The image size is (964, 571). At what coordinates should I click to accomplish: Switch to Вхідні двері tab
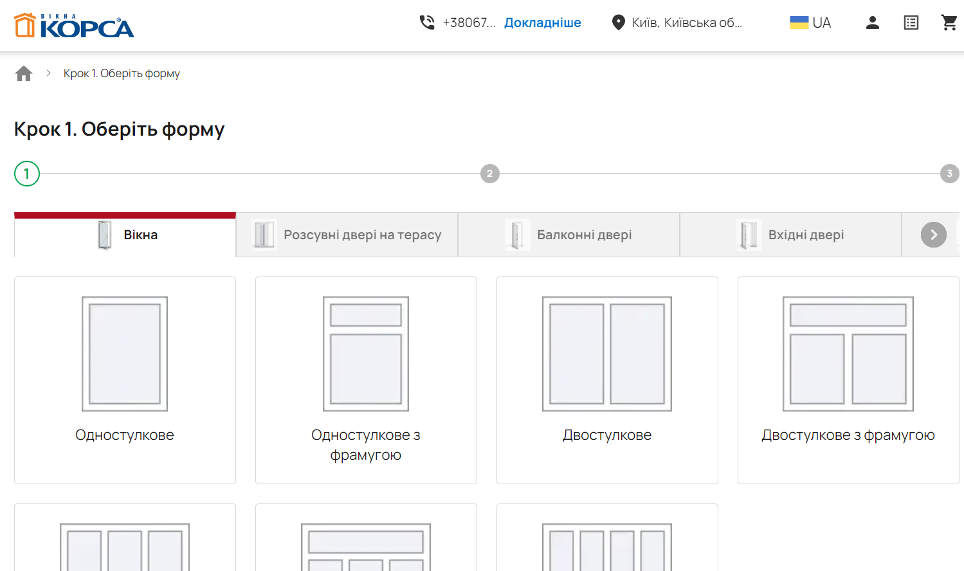[x=790, y=235]
